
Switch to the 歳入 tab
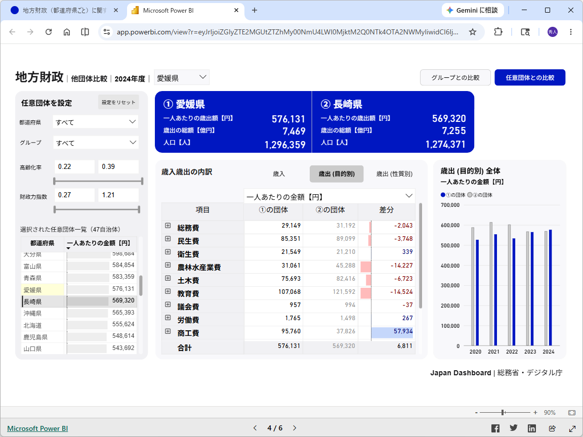(279, 174)
